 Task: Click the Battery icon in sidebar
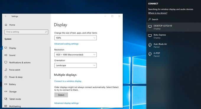pos(6,84)
